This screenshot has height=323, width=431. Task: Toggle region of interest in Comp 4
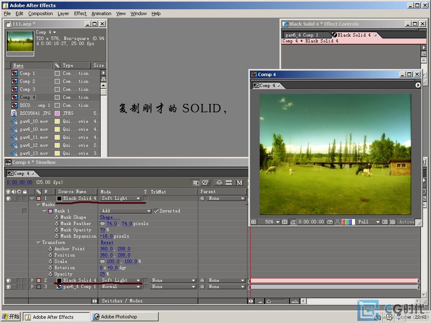point(385,222)
